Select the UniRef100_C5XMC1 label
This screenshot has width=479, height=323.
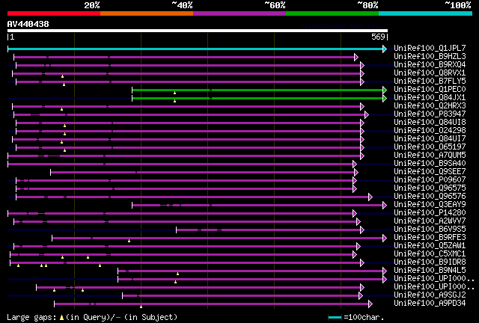430,253
